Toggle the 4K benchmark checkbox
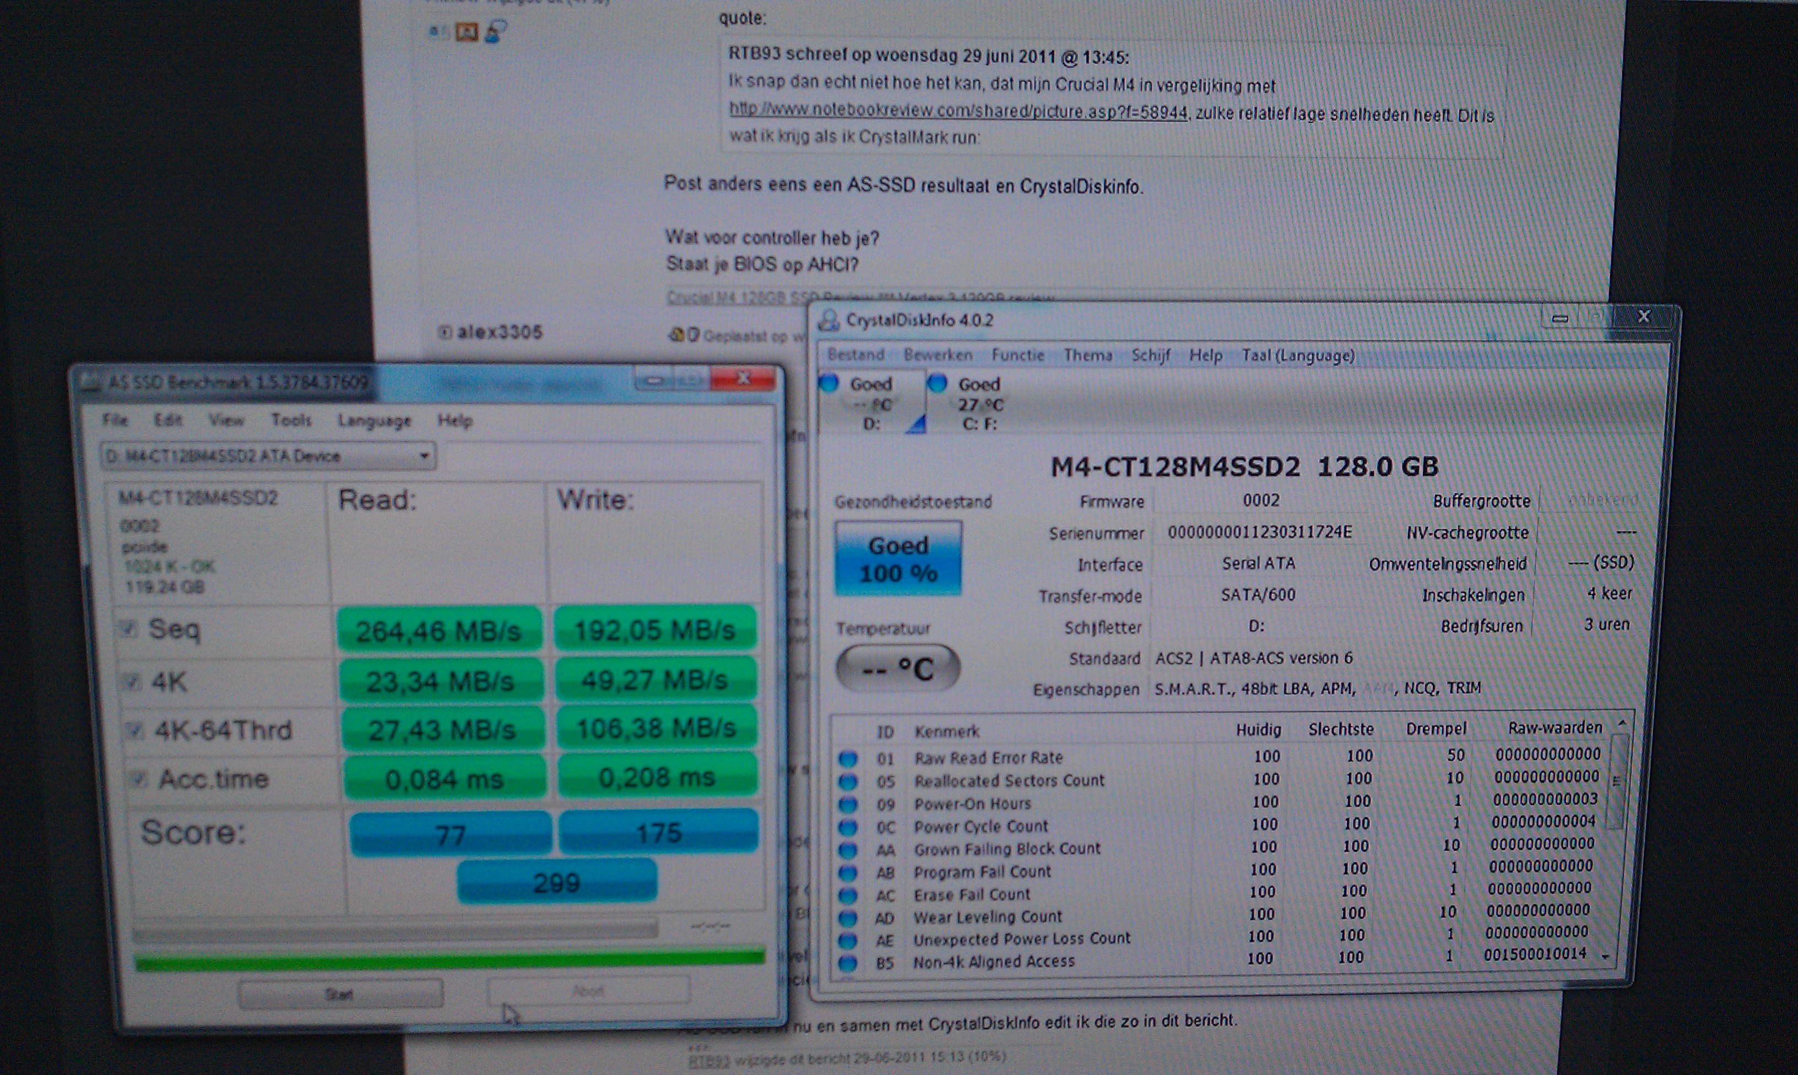 point(132,681)
